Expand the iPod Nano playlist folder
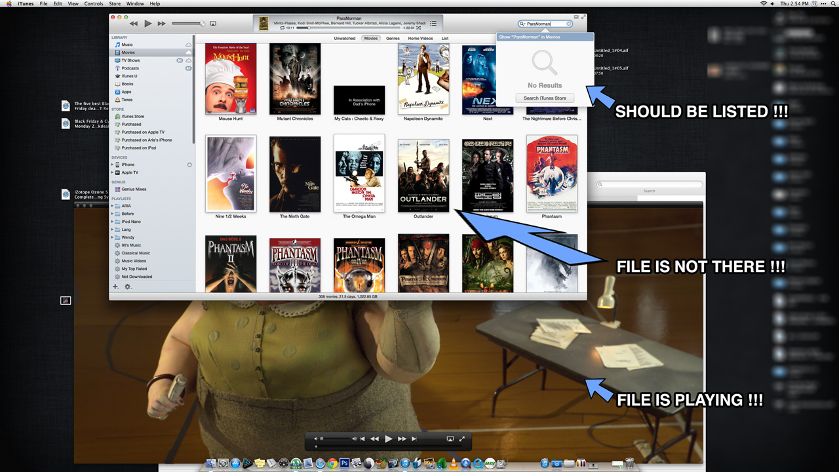839x472 pixels. [112, 222]
